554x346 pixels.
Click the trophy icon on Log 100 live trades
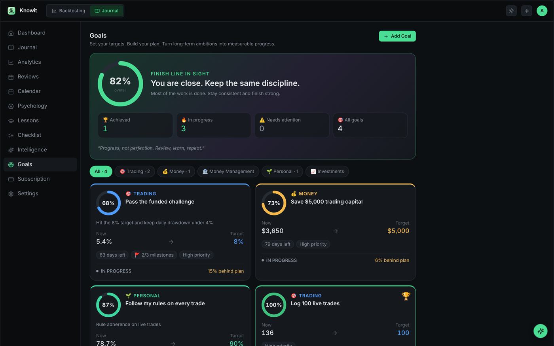click(406, 296)
